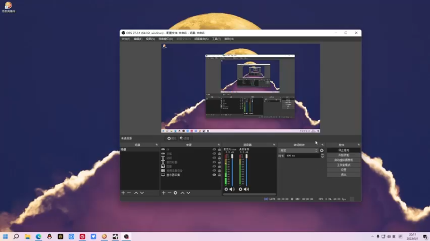Increase transition duration with up arrow

tap(322, 155)
